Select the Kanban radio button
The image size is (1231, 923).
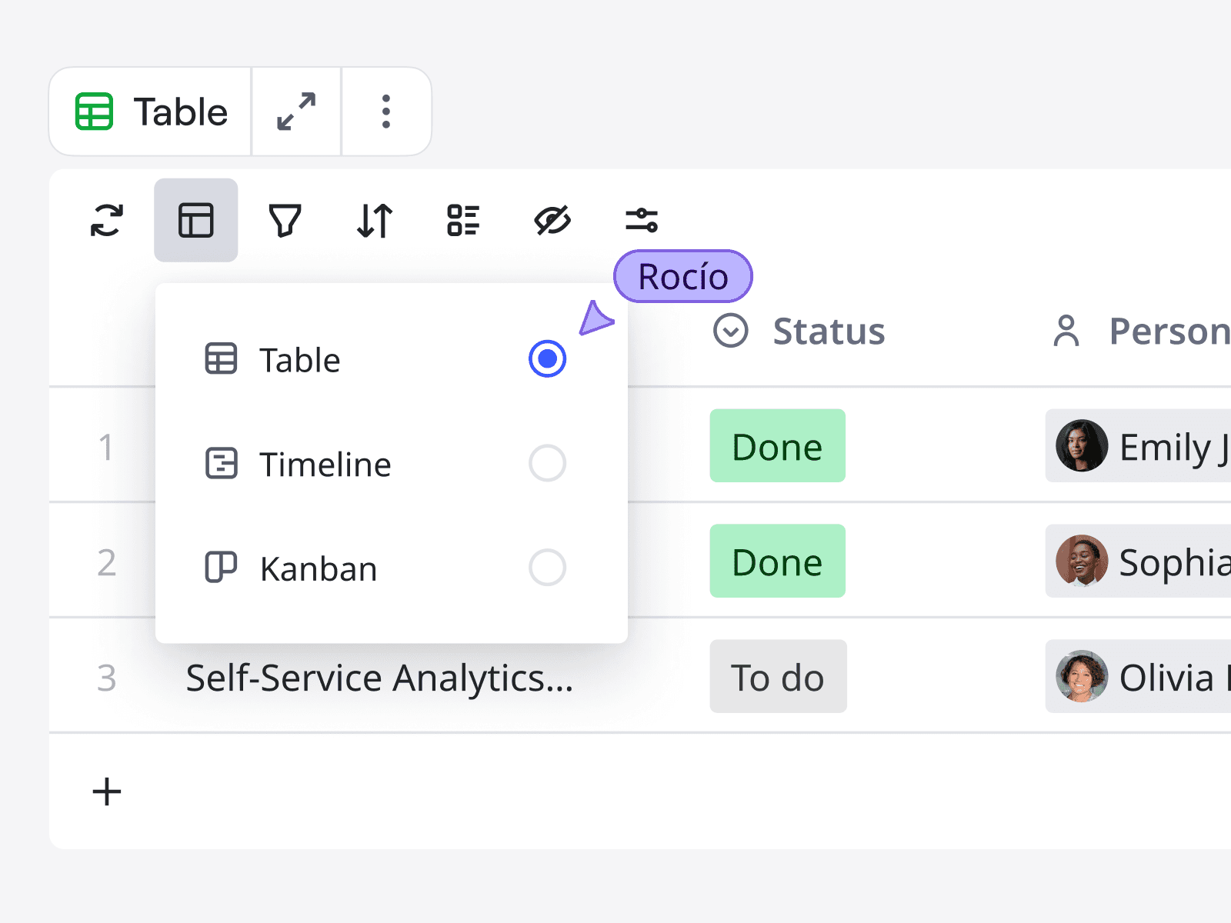(x=547, y=568)
